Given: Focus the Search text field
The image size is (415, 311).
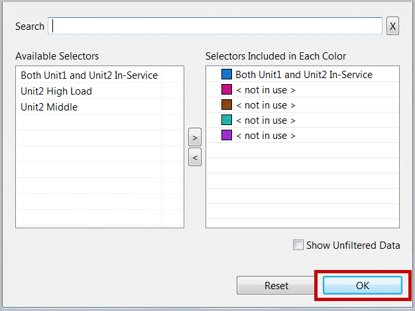Looking at the screenshot, I should [215, 26].
